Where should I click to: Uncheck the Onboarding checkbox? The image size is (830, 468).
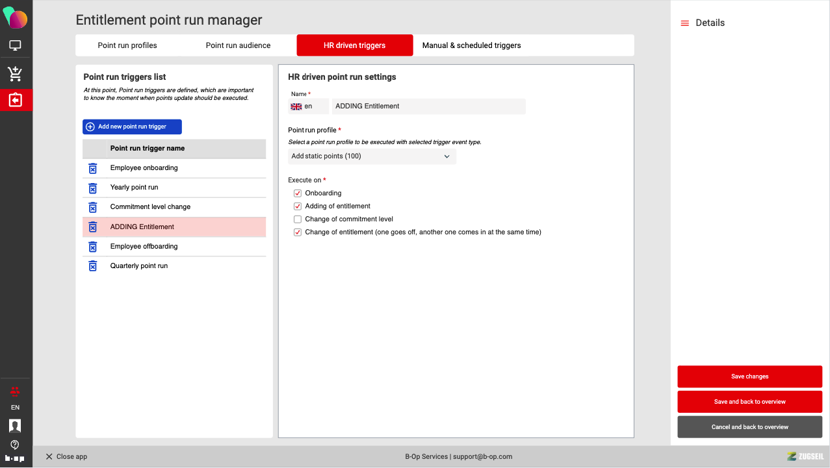(x=298, y=193)
